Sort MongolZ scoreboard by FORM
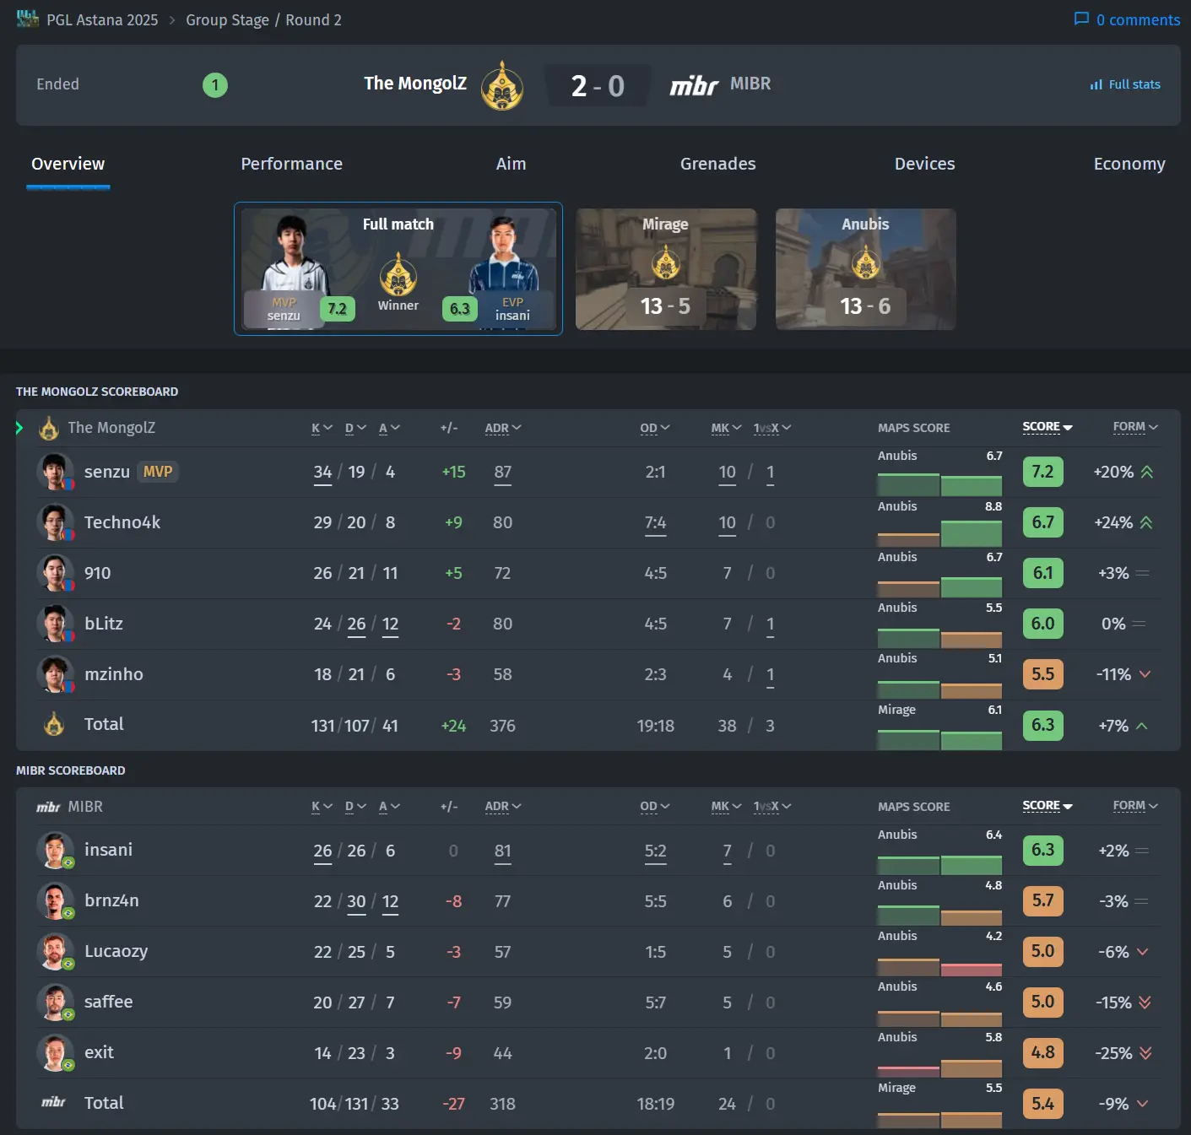 [x=1135, y=427]
